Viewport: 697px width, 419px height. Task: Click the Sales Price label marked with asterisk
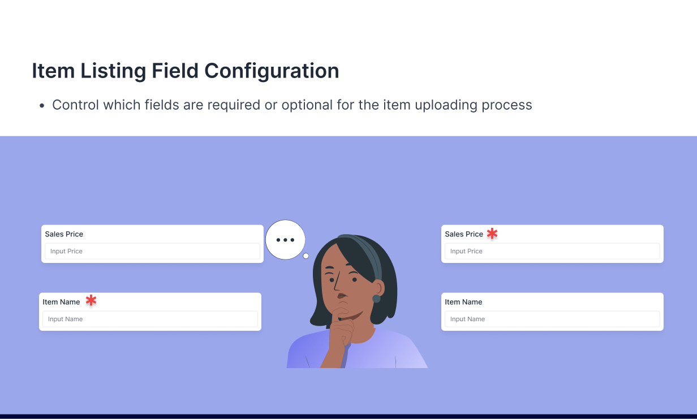tap(464, 234)
